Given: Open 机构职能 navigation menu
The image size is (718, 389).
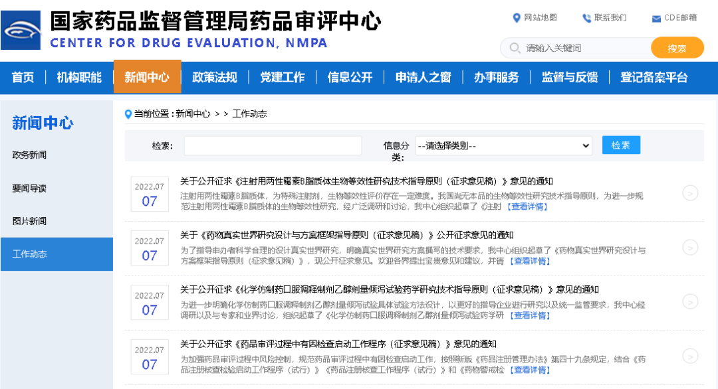Looking at the screenshot, I should pyautogui.click(x=79, y=78).
